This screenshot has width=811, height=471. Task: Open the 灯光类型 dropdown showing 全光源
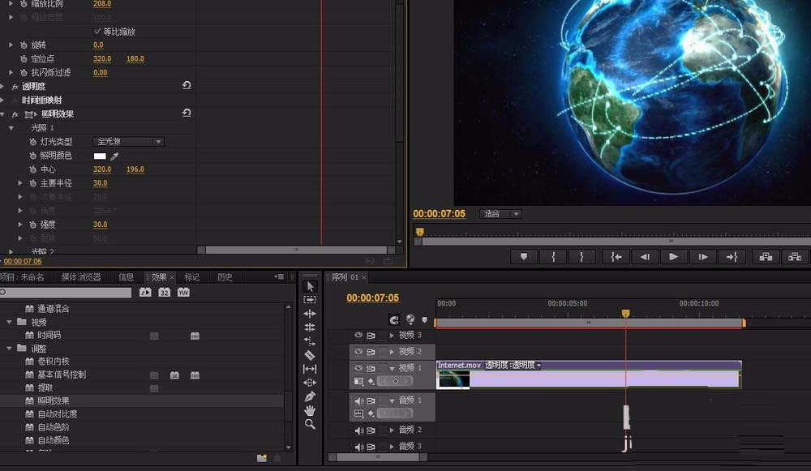tap(128, 142)
